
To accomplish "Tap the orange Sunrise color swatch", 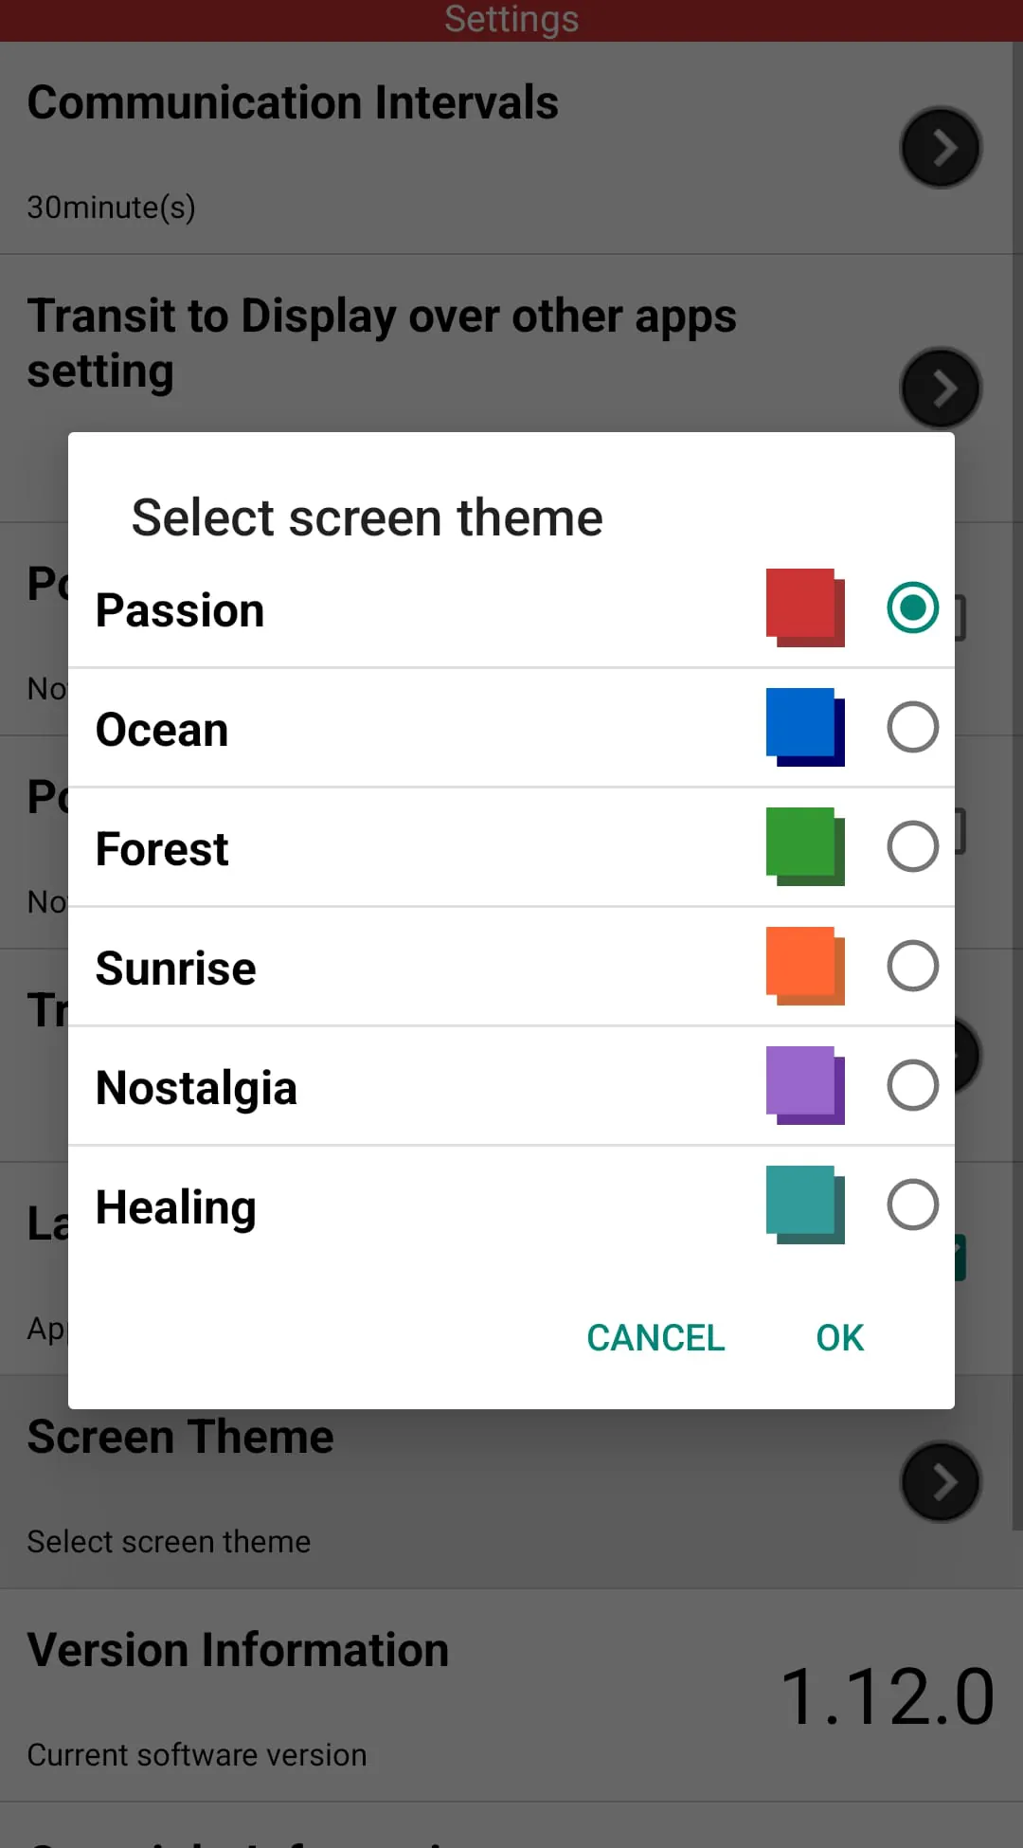I will (804, 966).
